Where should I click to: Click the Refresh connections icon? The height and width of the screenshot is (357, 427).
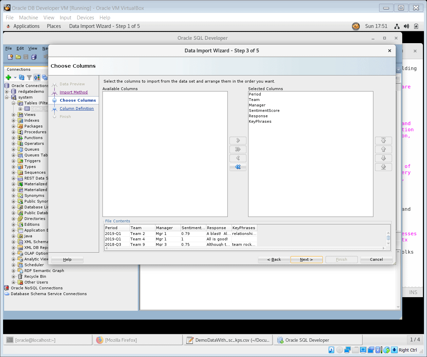pyautogui.click(x=22, y=78)
